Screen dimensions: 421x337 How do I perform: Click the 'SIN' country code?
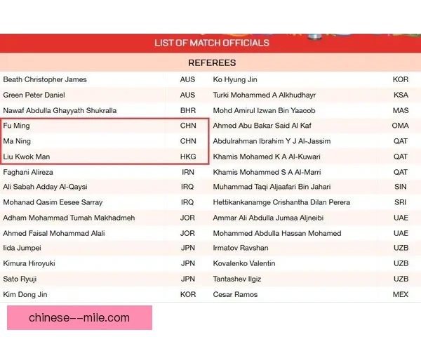[401, 187]
